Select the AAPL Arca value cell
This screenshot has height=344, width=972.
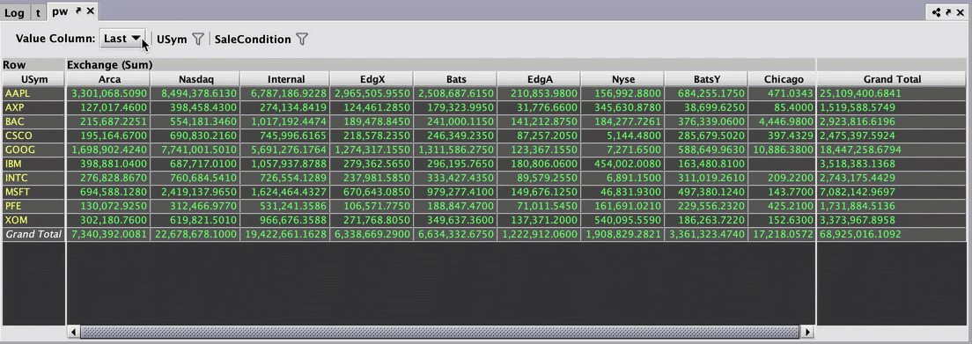(108, 93)
